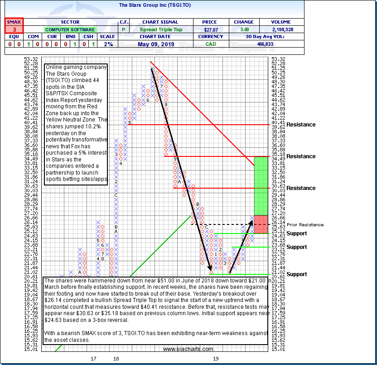
Task: Click the lowest Support label near 20.61
Action: pos(297,274)
